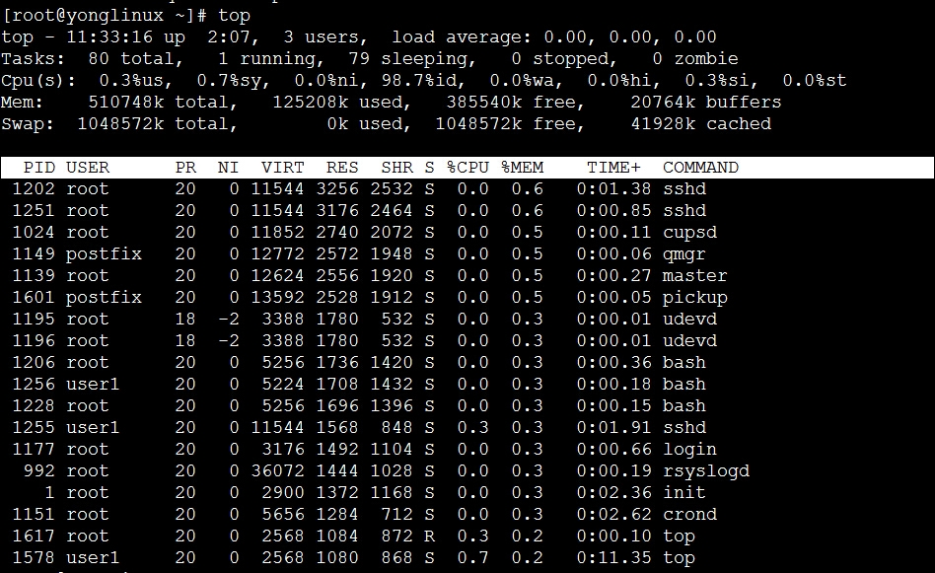
Task: Click the VIRT column header
Action: pyautogui.click(x=283, y=168)
